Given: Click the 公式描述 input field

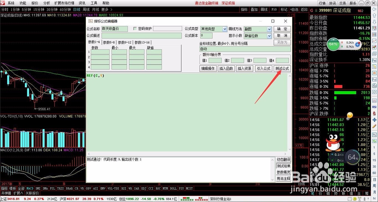Looking at the screenshot, I should [x=141, y=36].
